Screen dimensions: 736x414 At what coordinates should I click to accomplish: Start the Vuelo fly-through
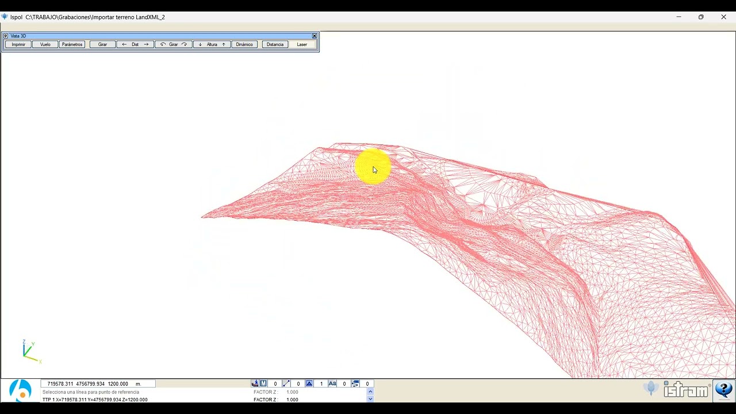45,44
